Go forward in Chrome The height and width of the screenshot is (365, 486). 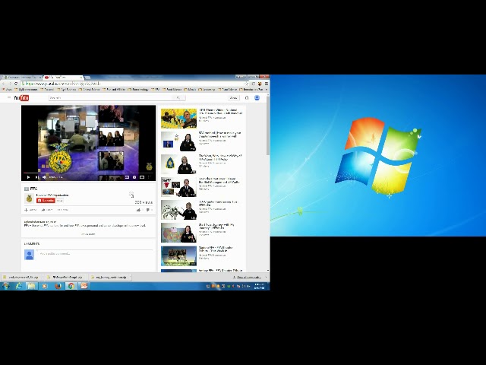[10, 84]
